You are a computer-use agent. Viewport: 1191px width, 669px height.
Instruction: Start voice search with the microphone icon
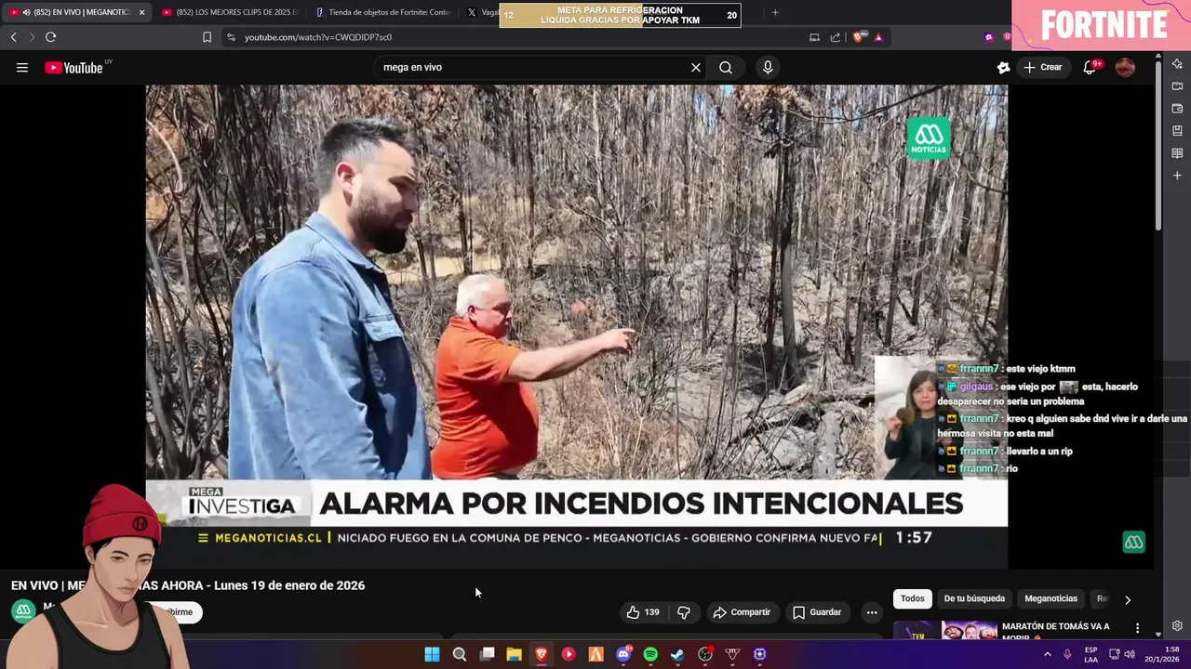[768, 67]
